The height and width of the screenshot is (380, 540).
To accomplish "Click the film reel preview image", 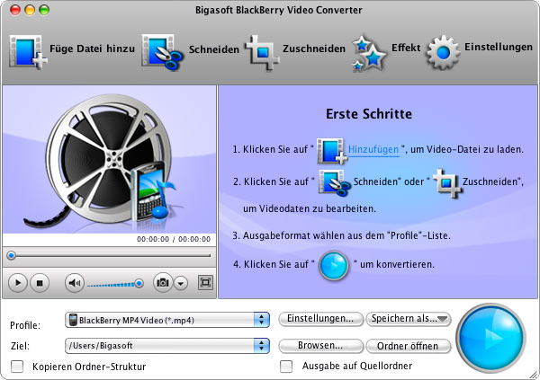I will click(110, 160).
